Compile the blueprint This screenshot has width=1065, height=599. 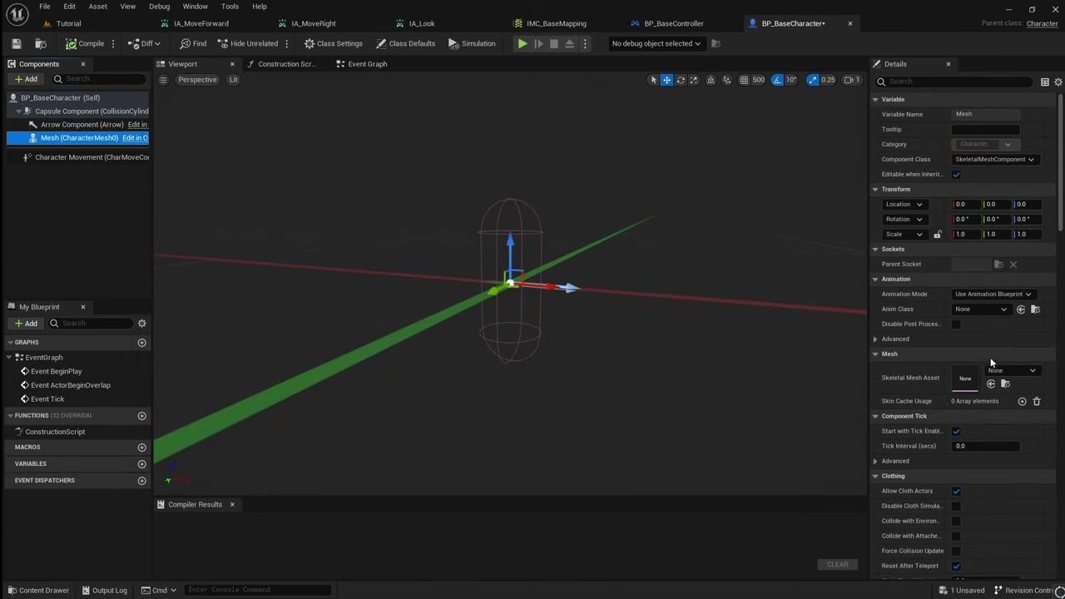click(x=85, y=43)
